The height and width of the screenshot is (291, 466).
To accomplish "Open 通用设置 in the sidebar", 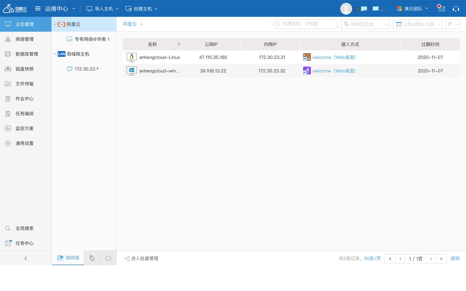I will point(25,144).
